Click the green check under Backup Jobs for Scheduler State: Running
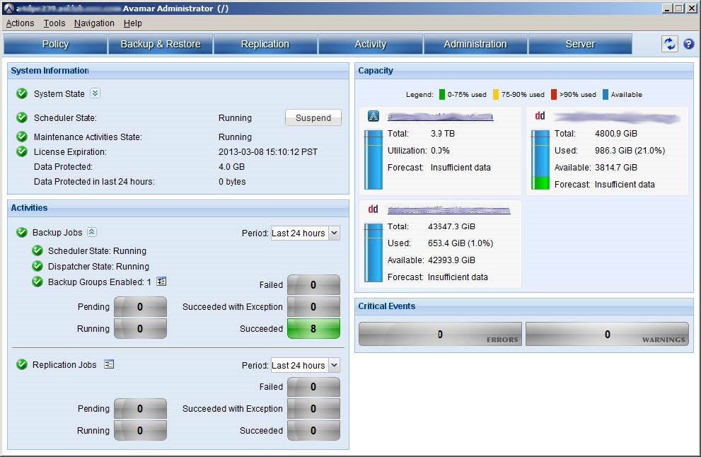The image size is (701, 457). pos(37,250)
